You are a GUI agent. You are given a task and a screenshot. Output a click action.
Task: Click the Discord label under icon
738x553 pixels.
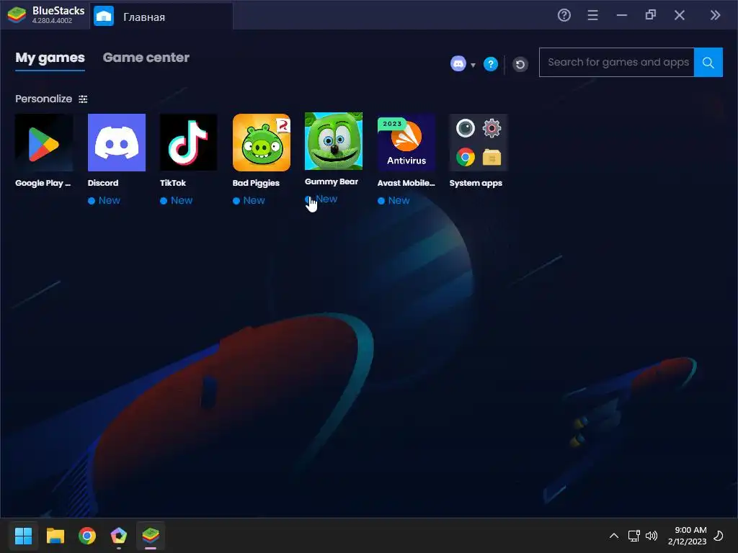click(103, 183)
